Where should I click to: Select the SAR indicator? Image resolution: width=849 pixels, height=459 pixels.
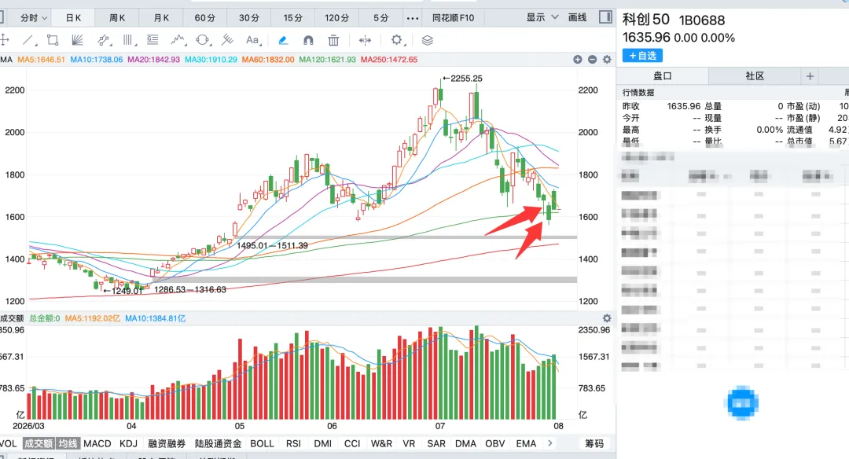[436, 443]
